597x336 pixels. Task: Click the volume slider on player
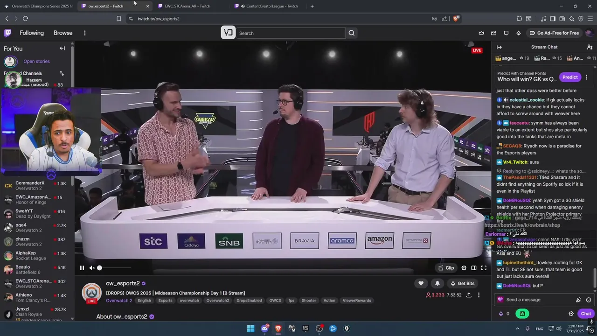click(114, 268)
